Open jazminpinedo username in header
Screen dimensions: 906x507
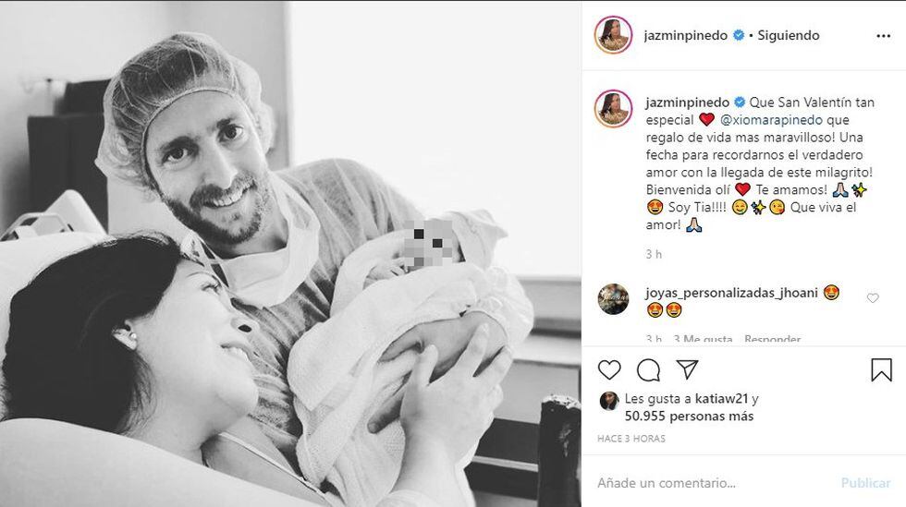click(x=685, y=35)
